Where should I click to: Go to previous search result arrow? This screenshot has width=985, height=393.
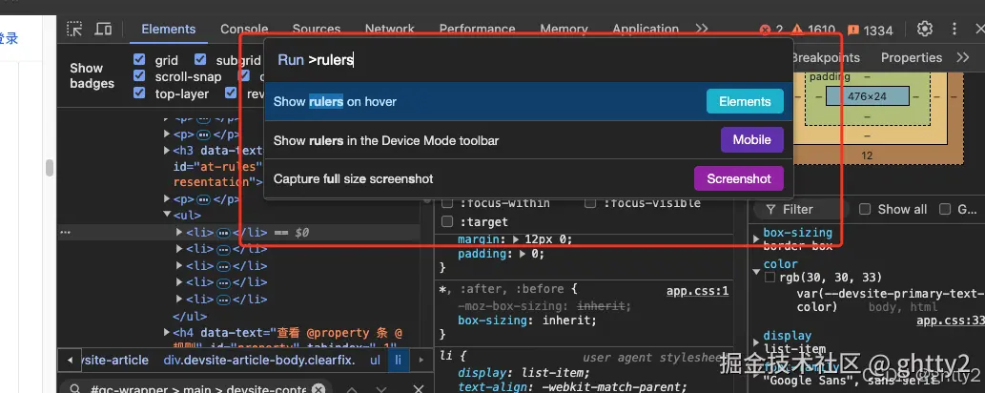(352, 389)
